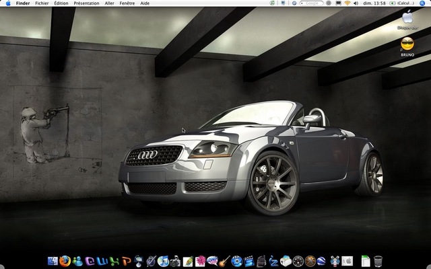Open the printer utility in the dock

click(286, 261)
